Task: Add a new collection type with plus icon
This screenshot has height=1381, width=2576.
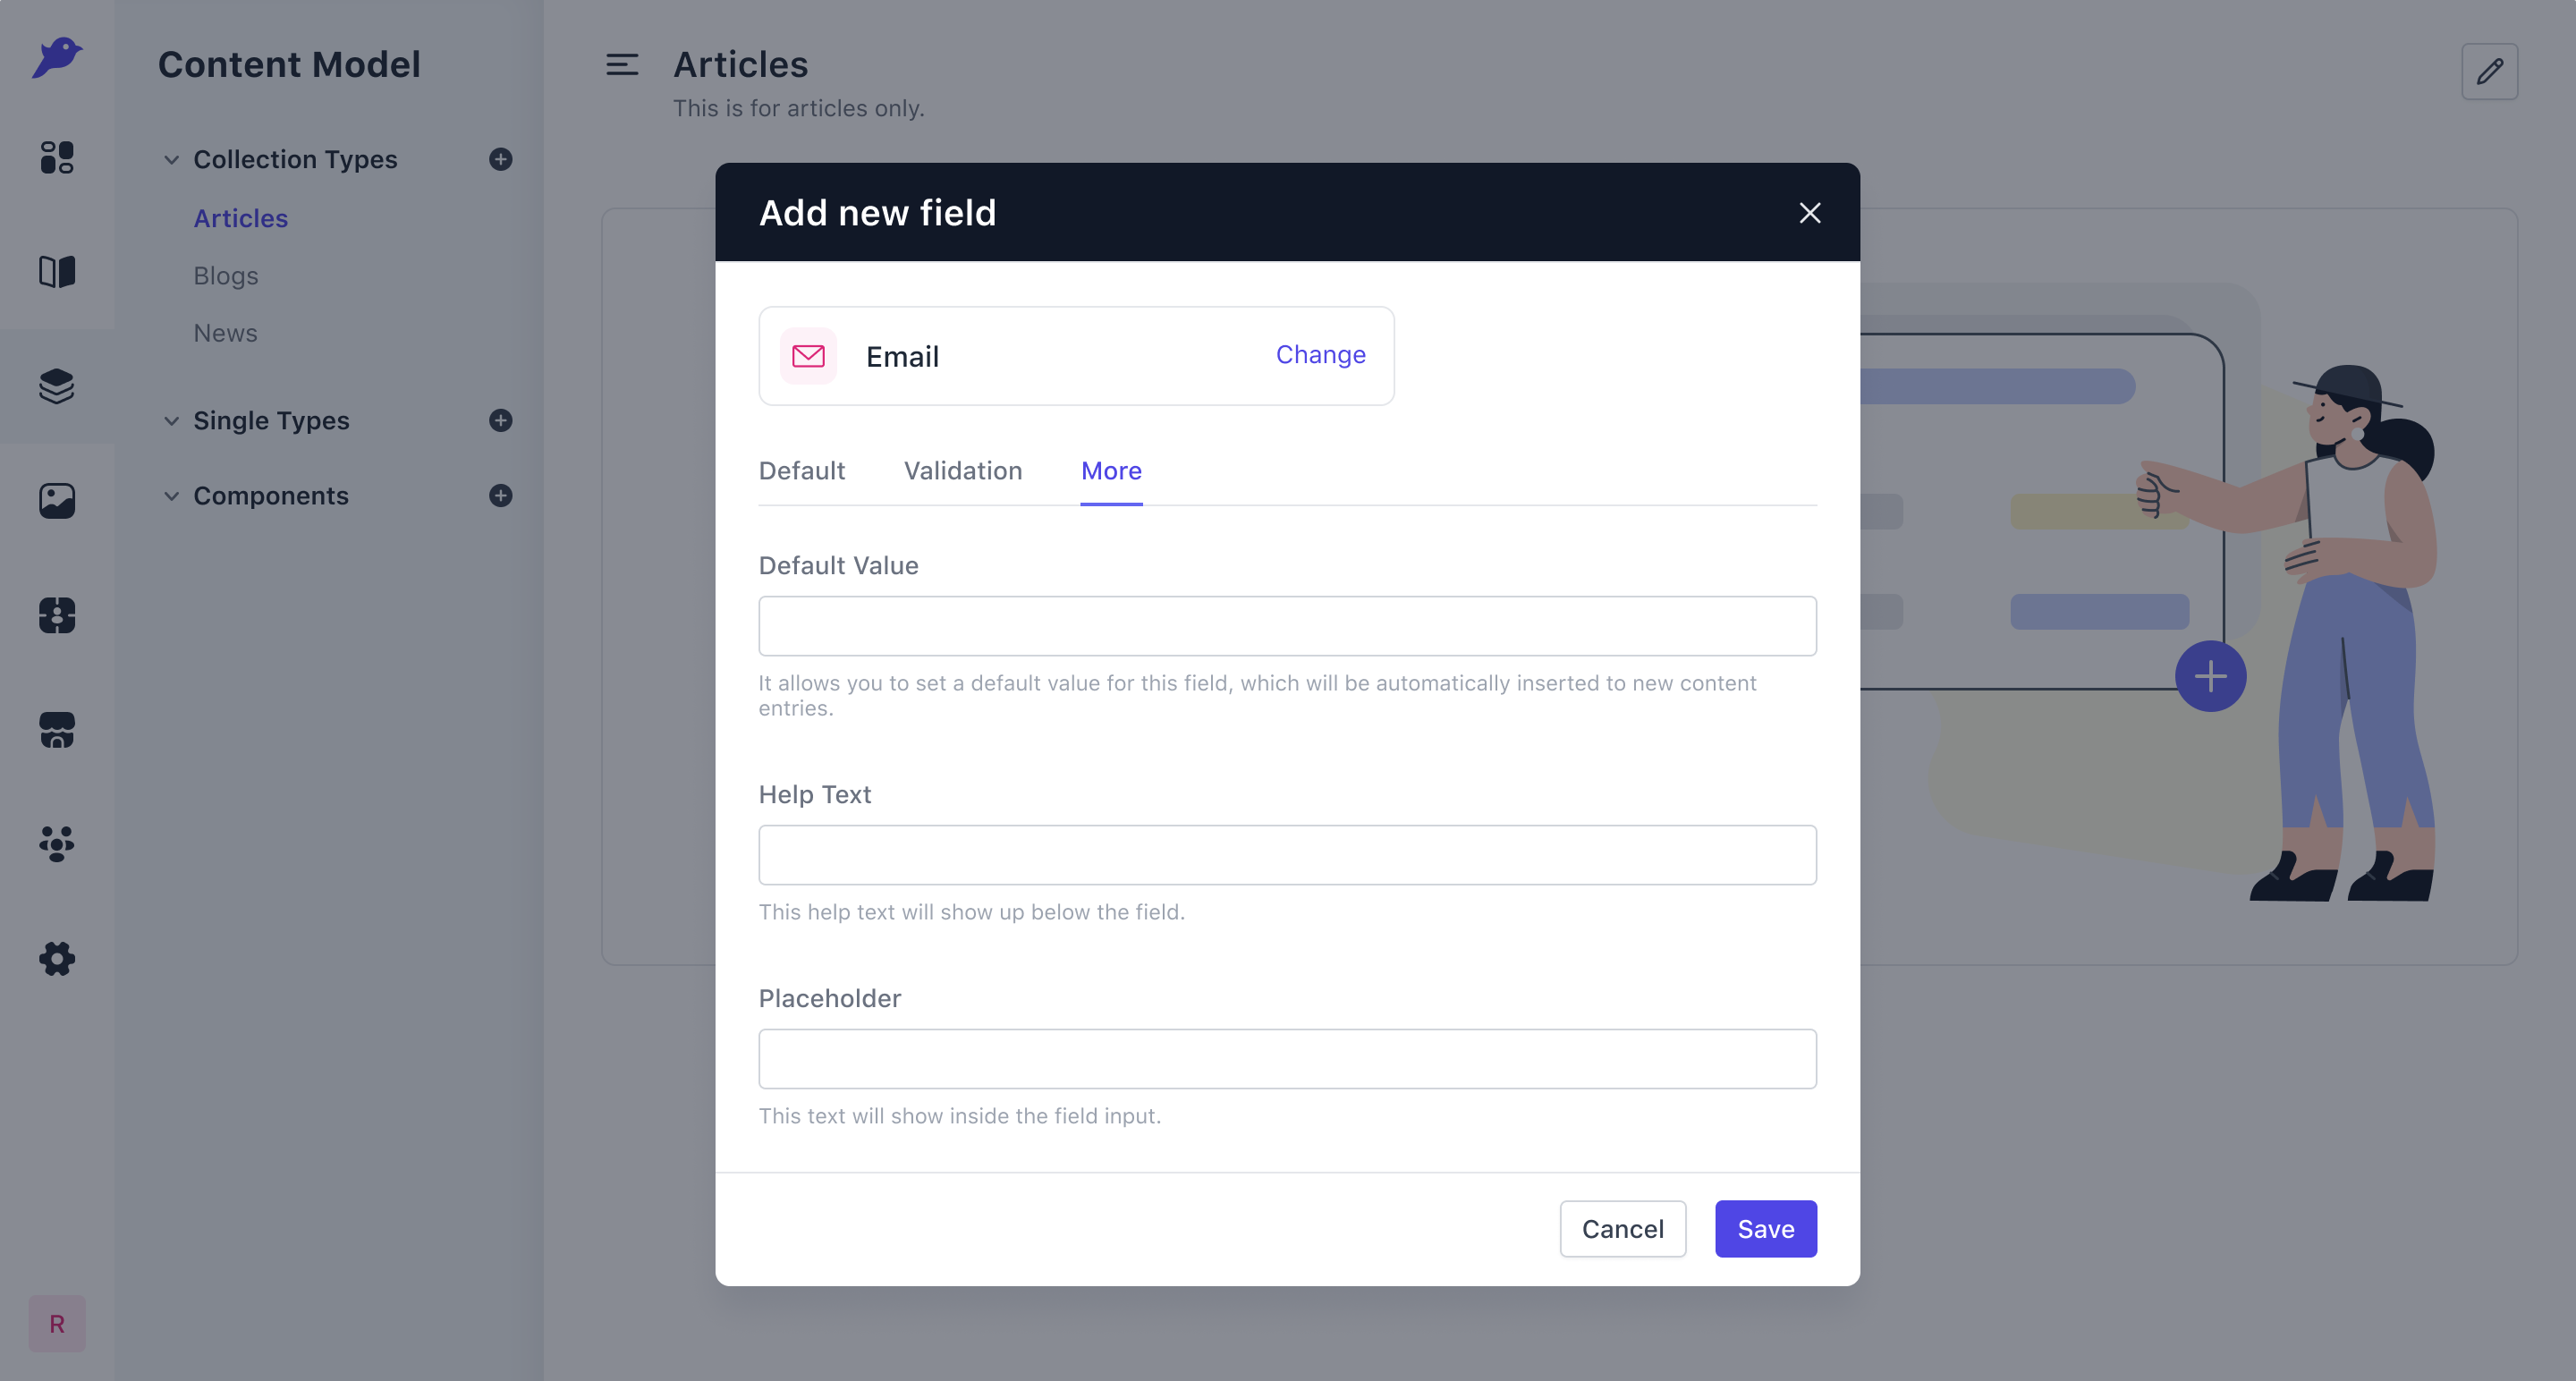Action: pos(501,159)
